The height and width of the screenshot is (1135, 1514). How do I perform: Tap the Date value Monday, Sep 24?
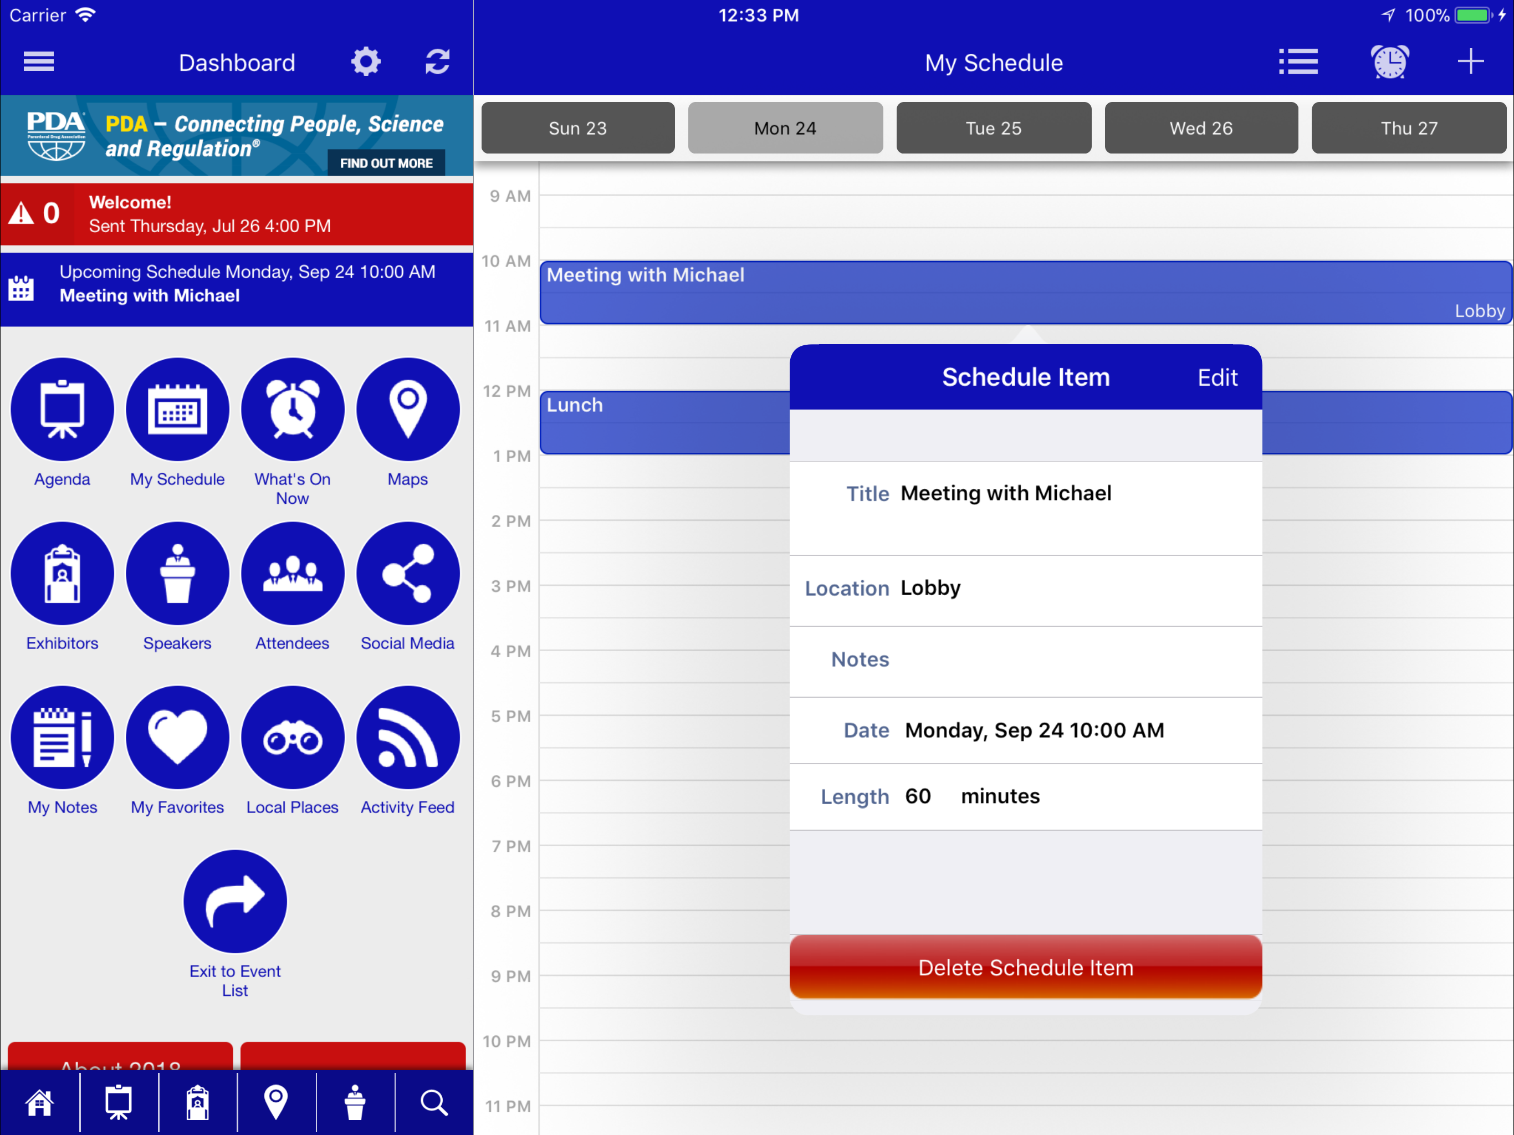(1034, 730)
